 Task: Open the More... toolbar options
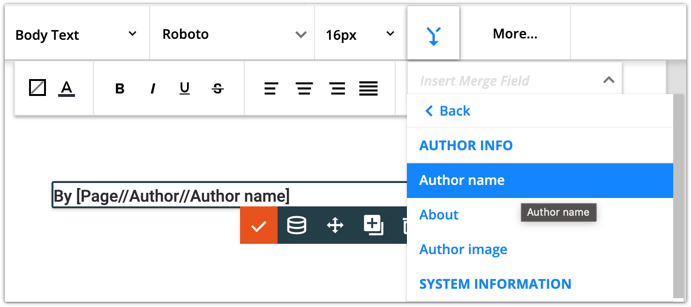pyautogui.click(x=515, y=34)
